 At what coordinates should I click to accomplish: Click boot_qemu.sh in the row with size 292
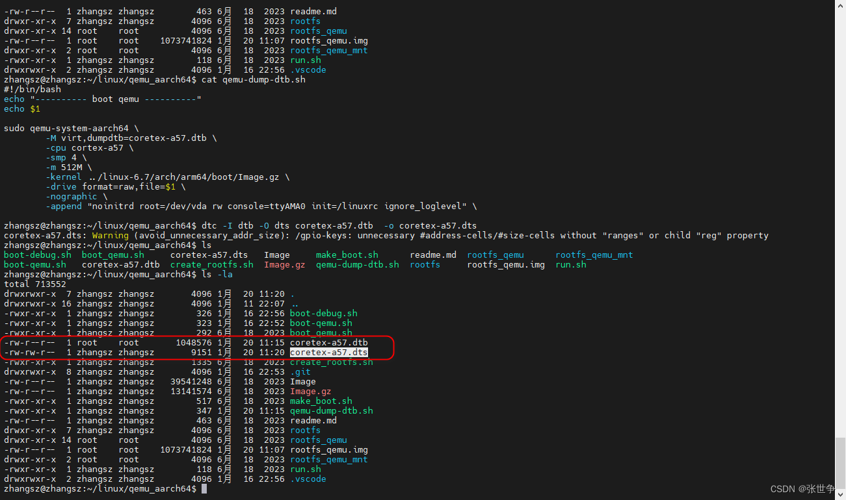coord(321,332)
